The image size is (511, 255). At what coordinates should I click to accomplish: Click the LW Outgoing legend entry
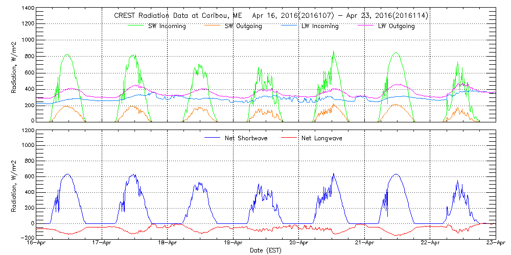pos(396,26)
